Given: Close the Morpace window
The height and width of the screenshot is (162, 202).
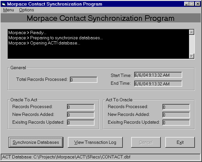Looking at the screenshot, I should coord(198,4).
